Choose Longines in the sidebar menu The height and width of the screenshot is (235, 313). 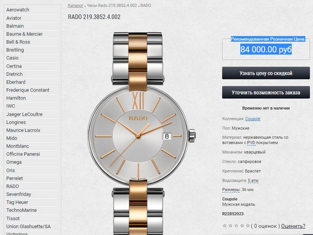click(16, 122)
